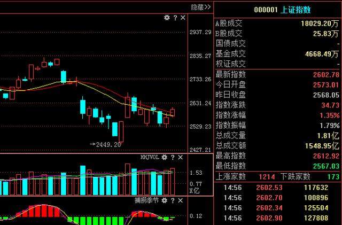The width and height of the screenshot is (342, 225).
Task: Select 最新指数 value 2602.78
Action: [x=327, y=75]
